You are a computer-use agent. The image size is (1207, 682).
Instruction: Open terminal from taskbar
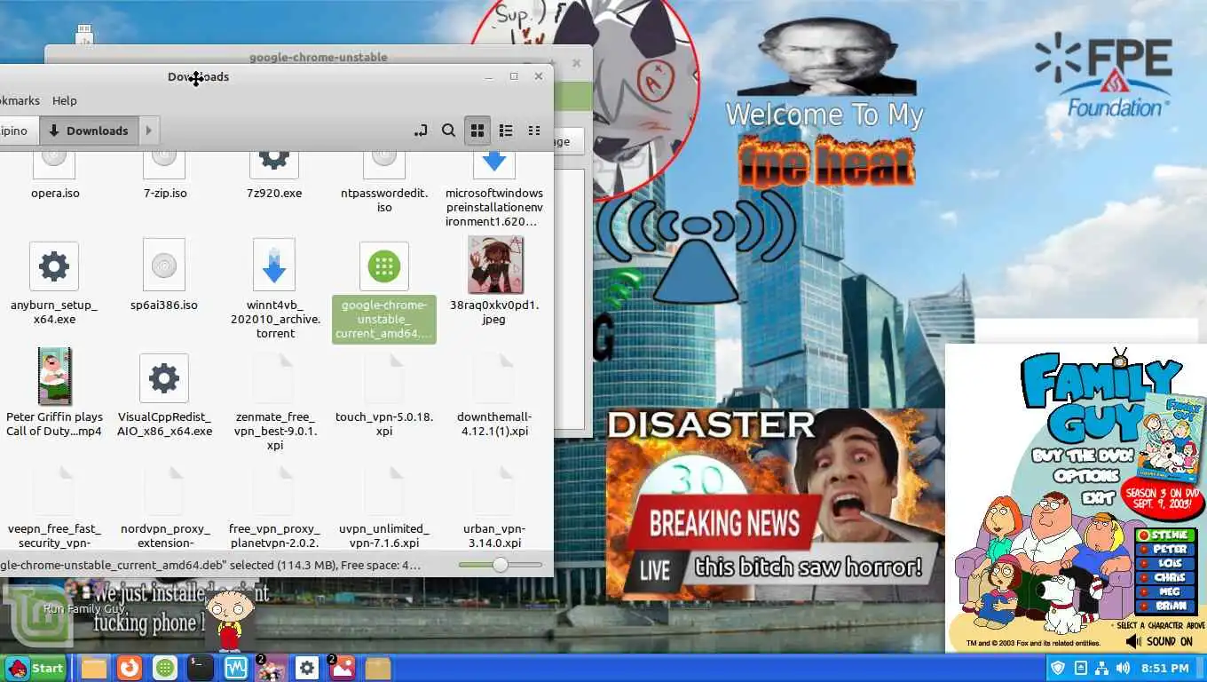pyautogui.click(x=201, y=668)
